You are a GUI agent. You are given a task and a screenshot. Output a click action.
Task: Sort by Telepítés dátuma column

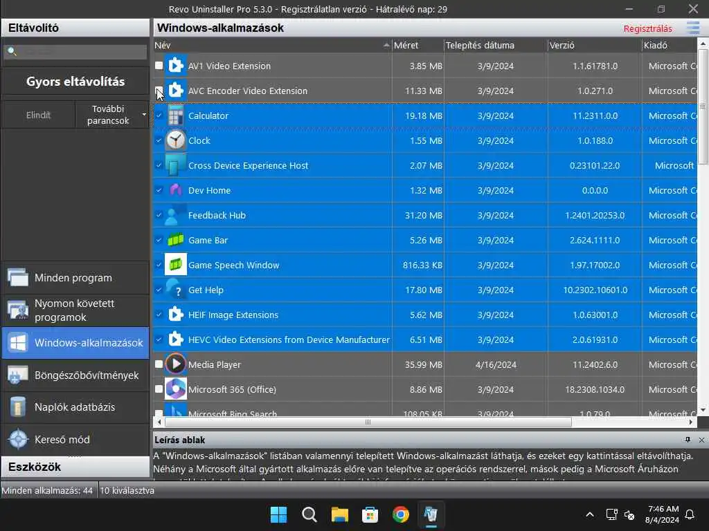(496, 45)
